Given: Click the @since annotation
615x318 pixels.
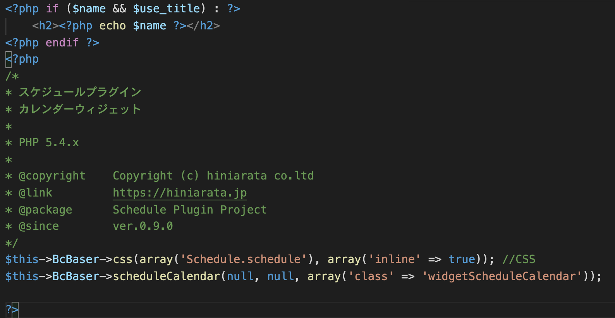Looking at the screenshot, I should [39, 226].
